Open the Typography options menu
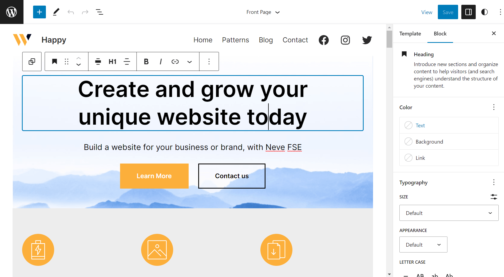 tap(494, 182)
